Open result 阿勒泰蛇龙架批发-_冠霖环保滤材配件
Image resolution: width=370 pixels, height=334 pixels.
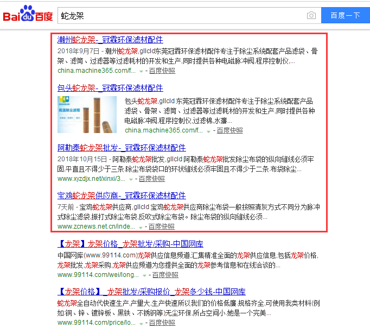[122, 148]
